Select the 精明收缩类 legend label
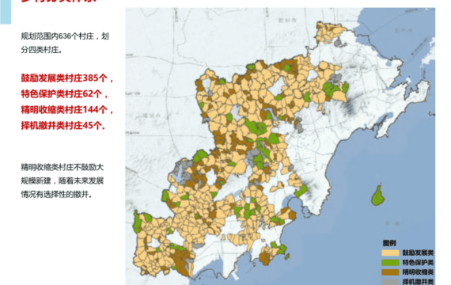The width and height of the screenshot is (451, 285). point(418,272)
